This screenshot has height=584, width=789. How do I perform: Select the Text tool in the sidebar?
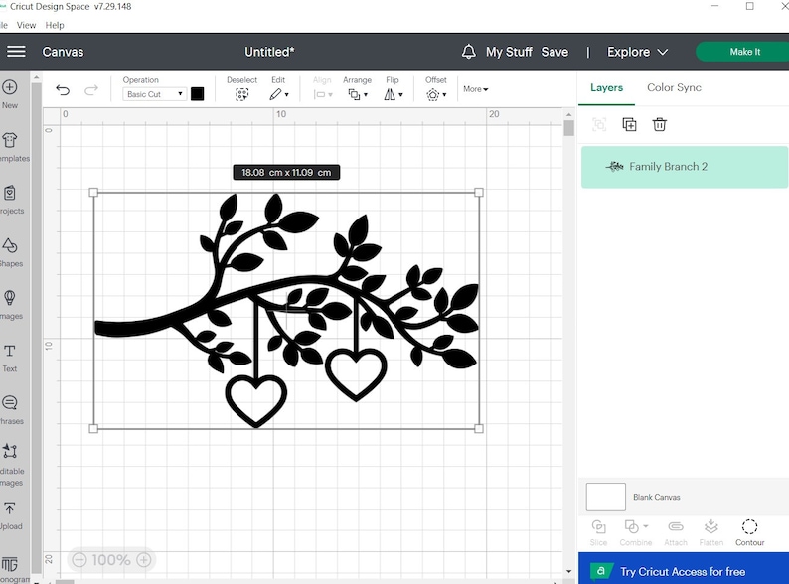(10, 357)
